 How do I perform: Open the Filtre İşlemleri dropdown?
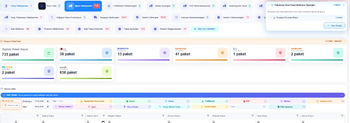pos(287,107)
